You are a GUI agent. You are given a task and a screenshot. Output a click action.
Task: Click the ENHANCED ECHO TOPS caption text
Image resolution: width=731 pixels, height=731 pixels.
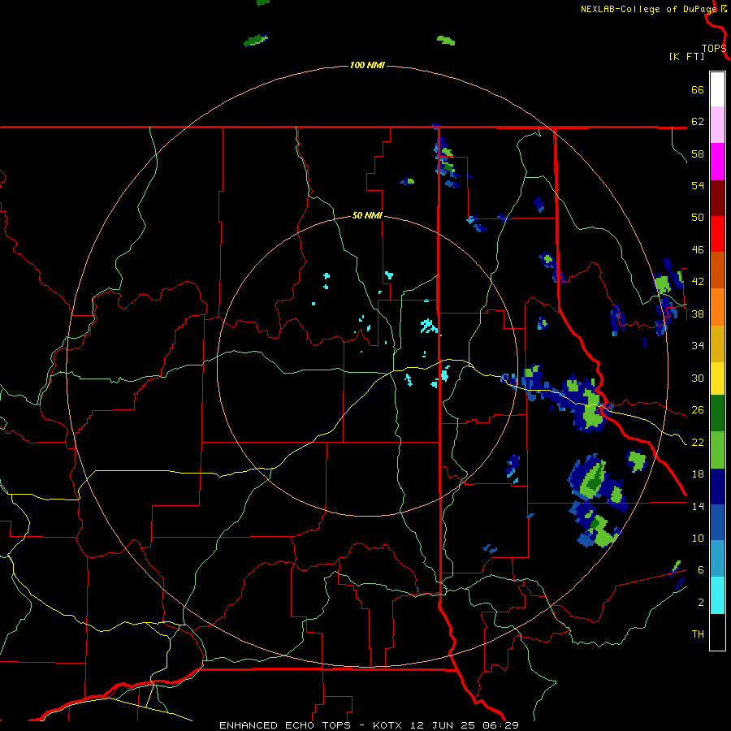pyautogui.click(x=284, y=725)
